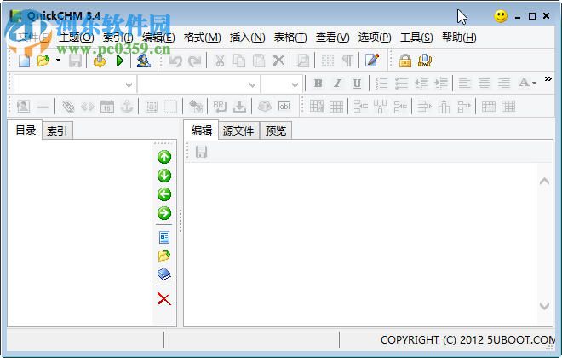Click the New file icon
562x358 pixels.
pyautogui.click(x=24, y=61)
